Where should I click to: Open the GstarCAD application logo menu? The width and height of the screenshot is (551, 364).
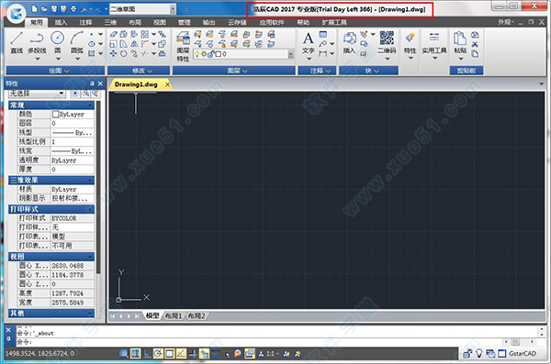pos(17,14)
